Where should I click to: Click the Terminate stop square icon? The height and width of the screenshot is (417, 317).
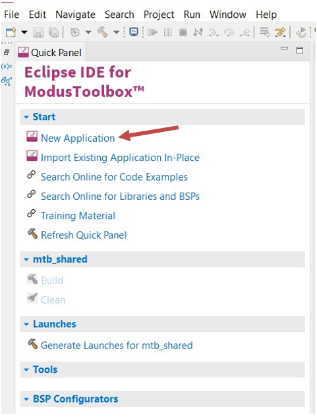coord(183,33)
